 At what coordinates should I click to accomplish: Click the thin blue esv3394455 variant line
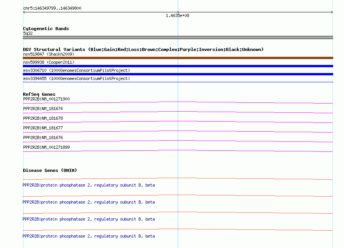click(x=178, y=82)
